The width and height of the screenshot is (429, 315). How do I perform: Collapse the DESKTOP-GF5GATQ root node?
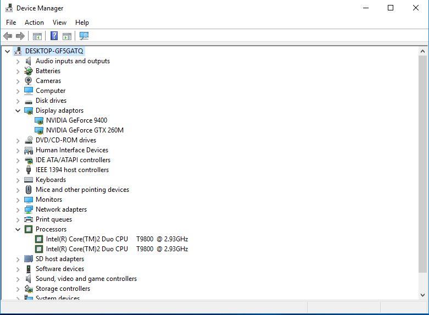click(x=7, y=51)
